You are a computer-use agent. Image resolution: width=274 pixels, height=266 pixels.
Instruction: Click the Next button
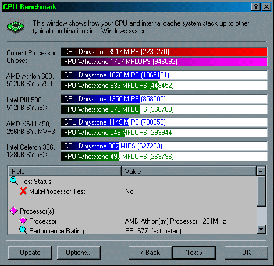[x=194, y=253]
